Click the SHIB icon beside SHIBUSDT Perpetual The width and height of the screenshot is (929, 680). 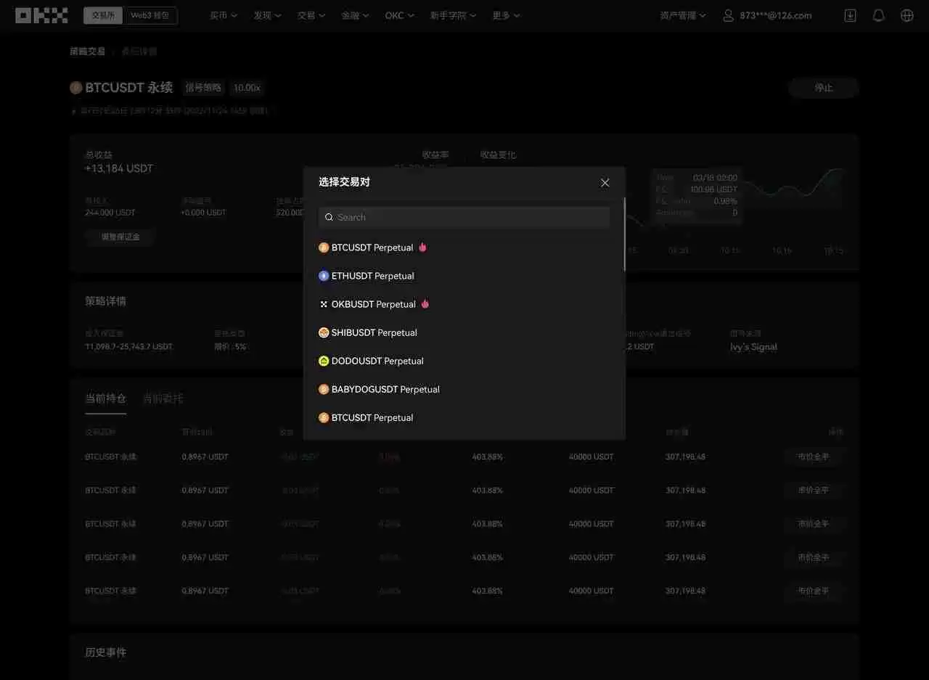(x=323, y=332)
